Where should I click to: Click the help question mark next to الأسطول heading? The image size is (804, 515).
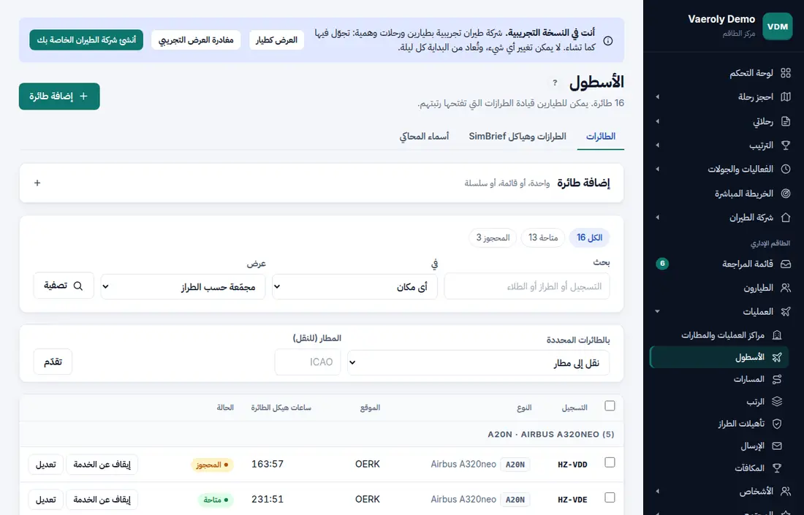click(555, 83)
